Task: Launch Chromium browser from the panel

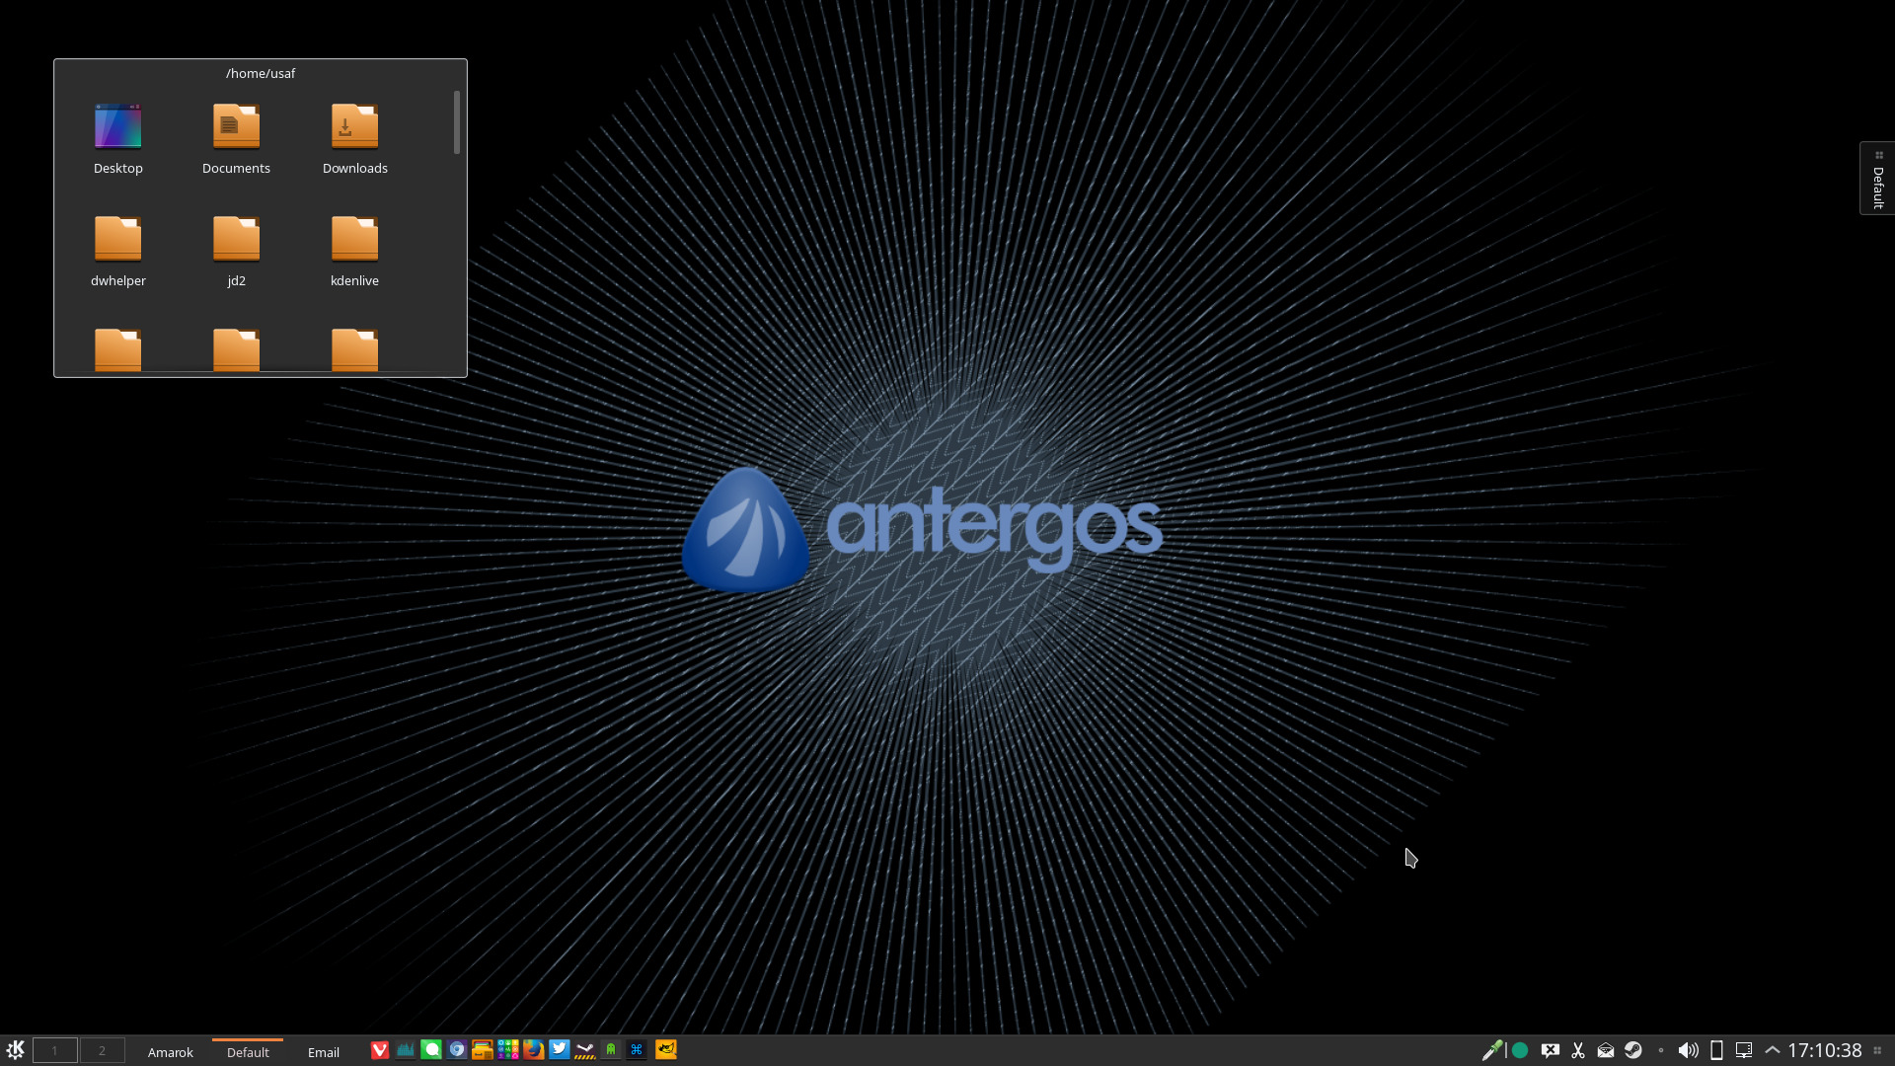Action: click(x=457, y=1050)
